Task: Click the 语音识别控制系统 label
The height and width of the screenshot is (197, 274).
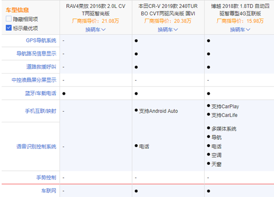Action: pos(36,147)
